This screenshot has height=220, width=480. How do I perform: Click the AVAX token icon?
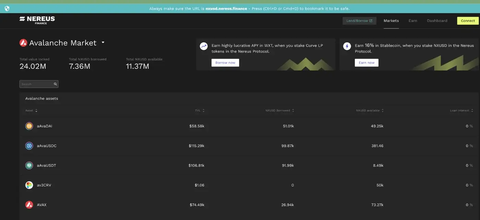click(x=29, y=205)
